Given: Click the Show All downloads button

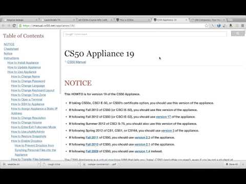Looking at the screenshot, I should (232, 164).
